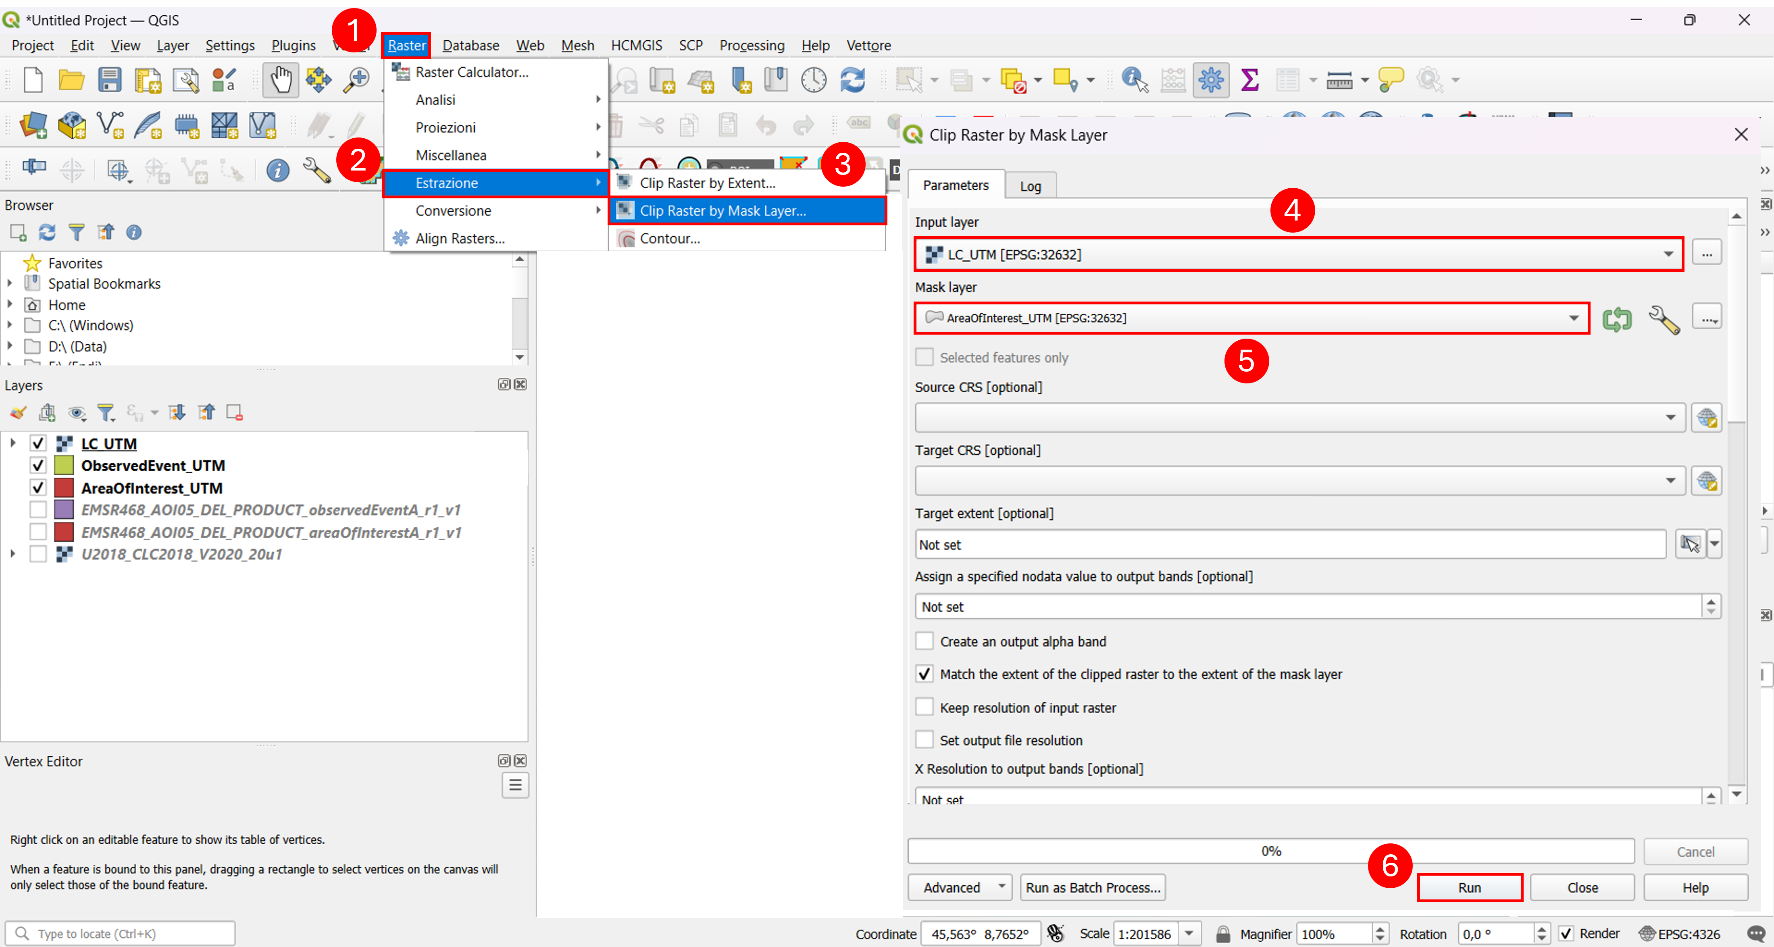1774x947 pixels.
Task: Open the Advanced options dropdown button
Action: (960, 888)
